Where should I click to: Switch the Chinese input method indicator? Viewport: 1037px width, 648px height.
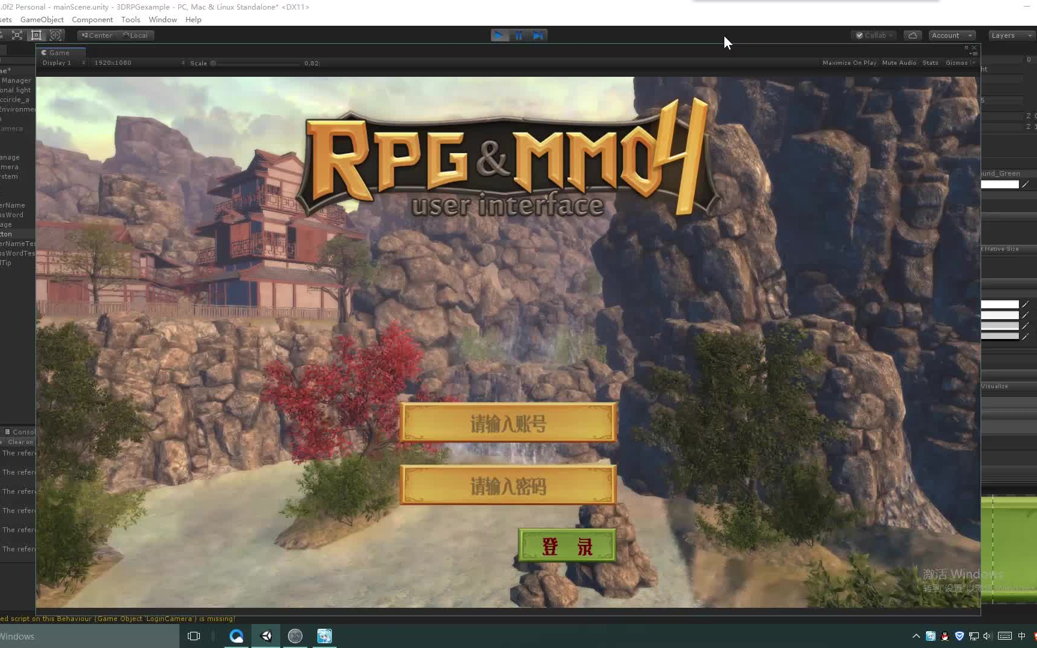pyautogui.click(x=1022, y=636)
